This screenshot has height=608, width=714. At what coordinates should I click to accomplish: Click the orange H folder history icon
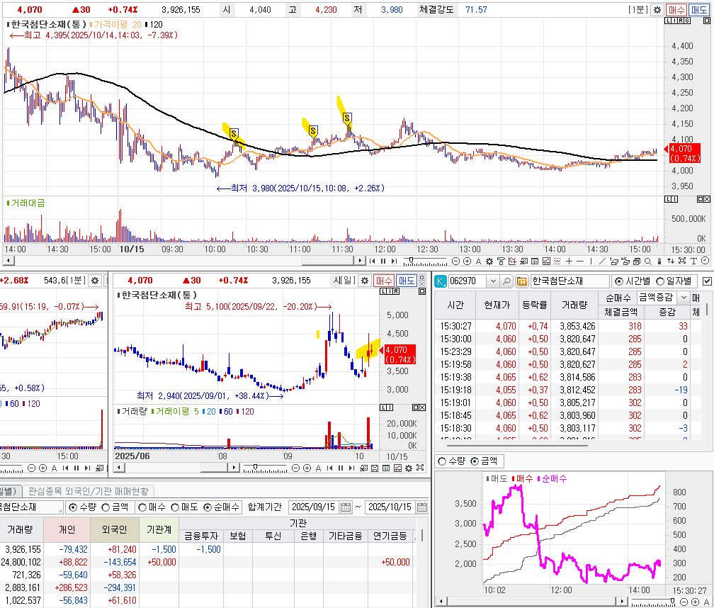[x=522, y=281]
